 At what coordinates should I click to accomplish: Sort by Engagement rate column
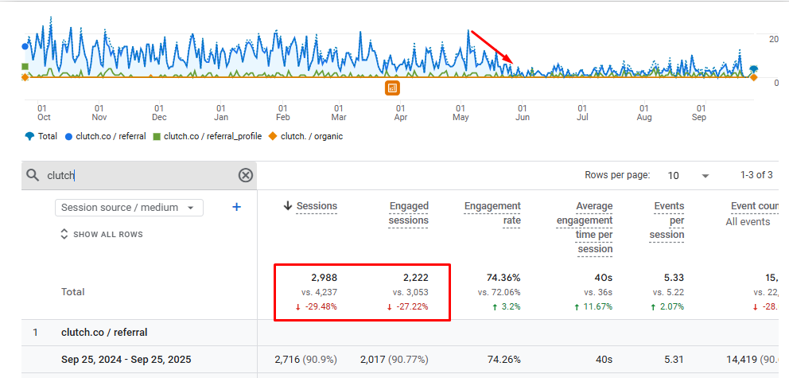click(492, 213)
